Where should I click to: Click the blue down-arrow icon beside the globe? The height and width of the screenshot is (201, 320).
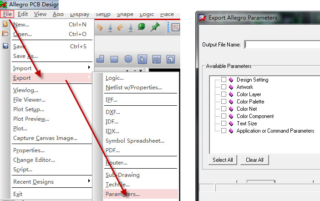click(131, 28)
